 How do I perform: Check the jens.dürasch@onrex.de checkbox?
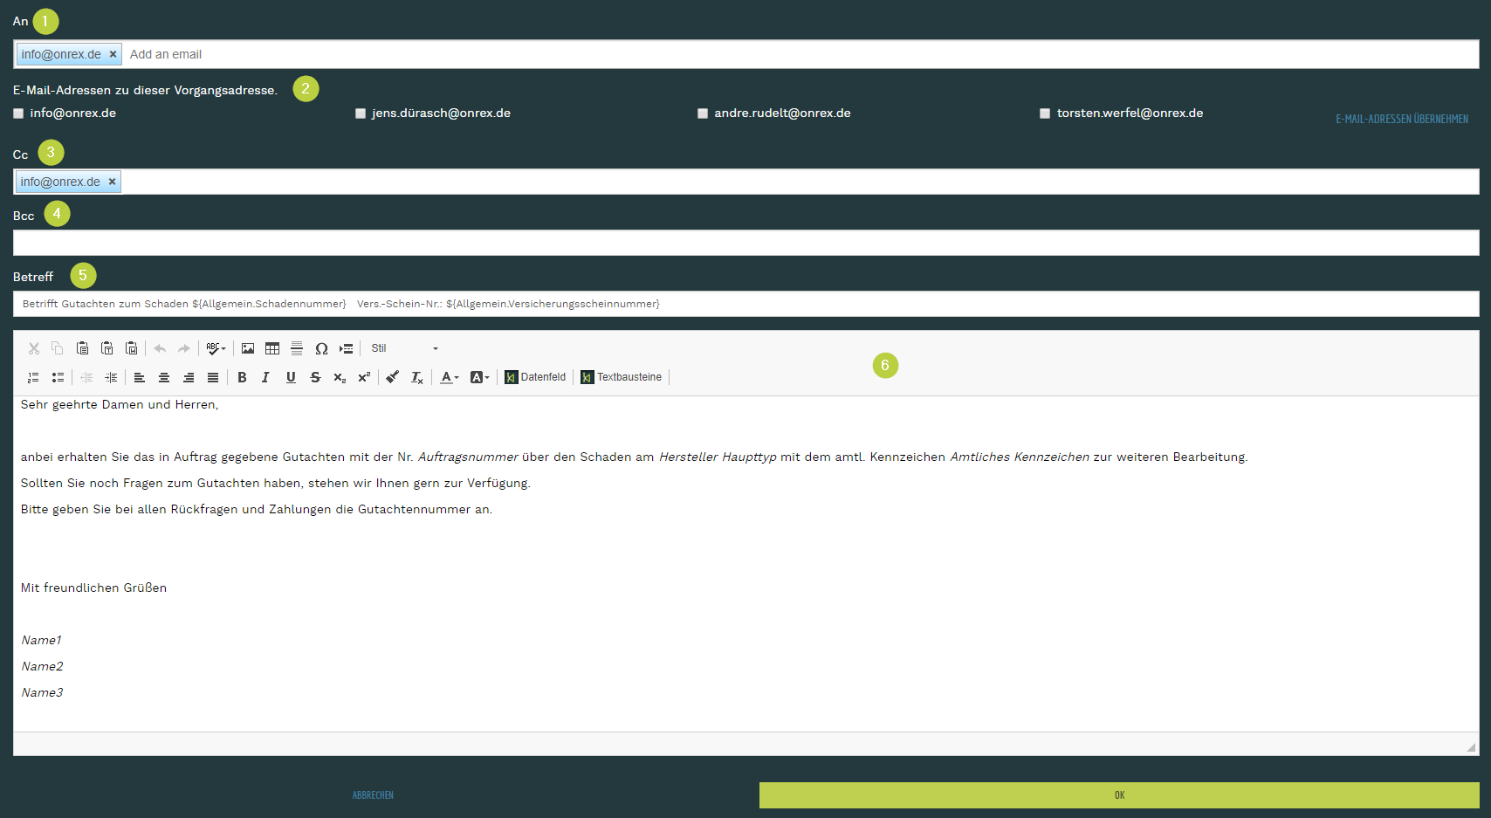[x=361, y=113]
